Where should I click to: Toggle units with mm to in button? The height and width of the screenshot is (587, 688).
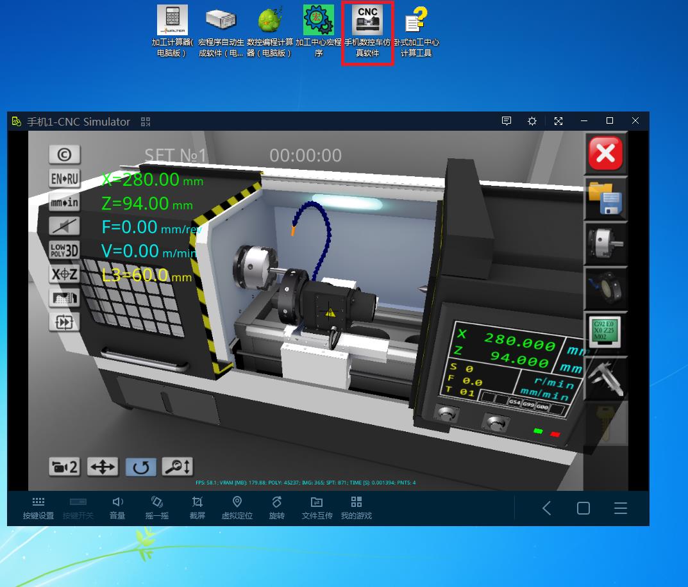pos(64,203)
